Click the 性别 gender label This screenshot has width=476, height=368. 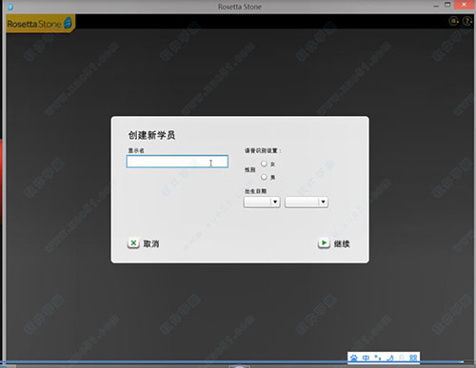[x=250, y=170]
